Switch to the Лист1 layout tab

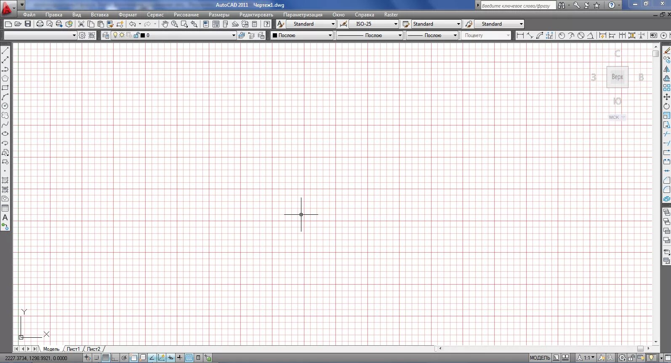pos(73,349)
